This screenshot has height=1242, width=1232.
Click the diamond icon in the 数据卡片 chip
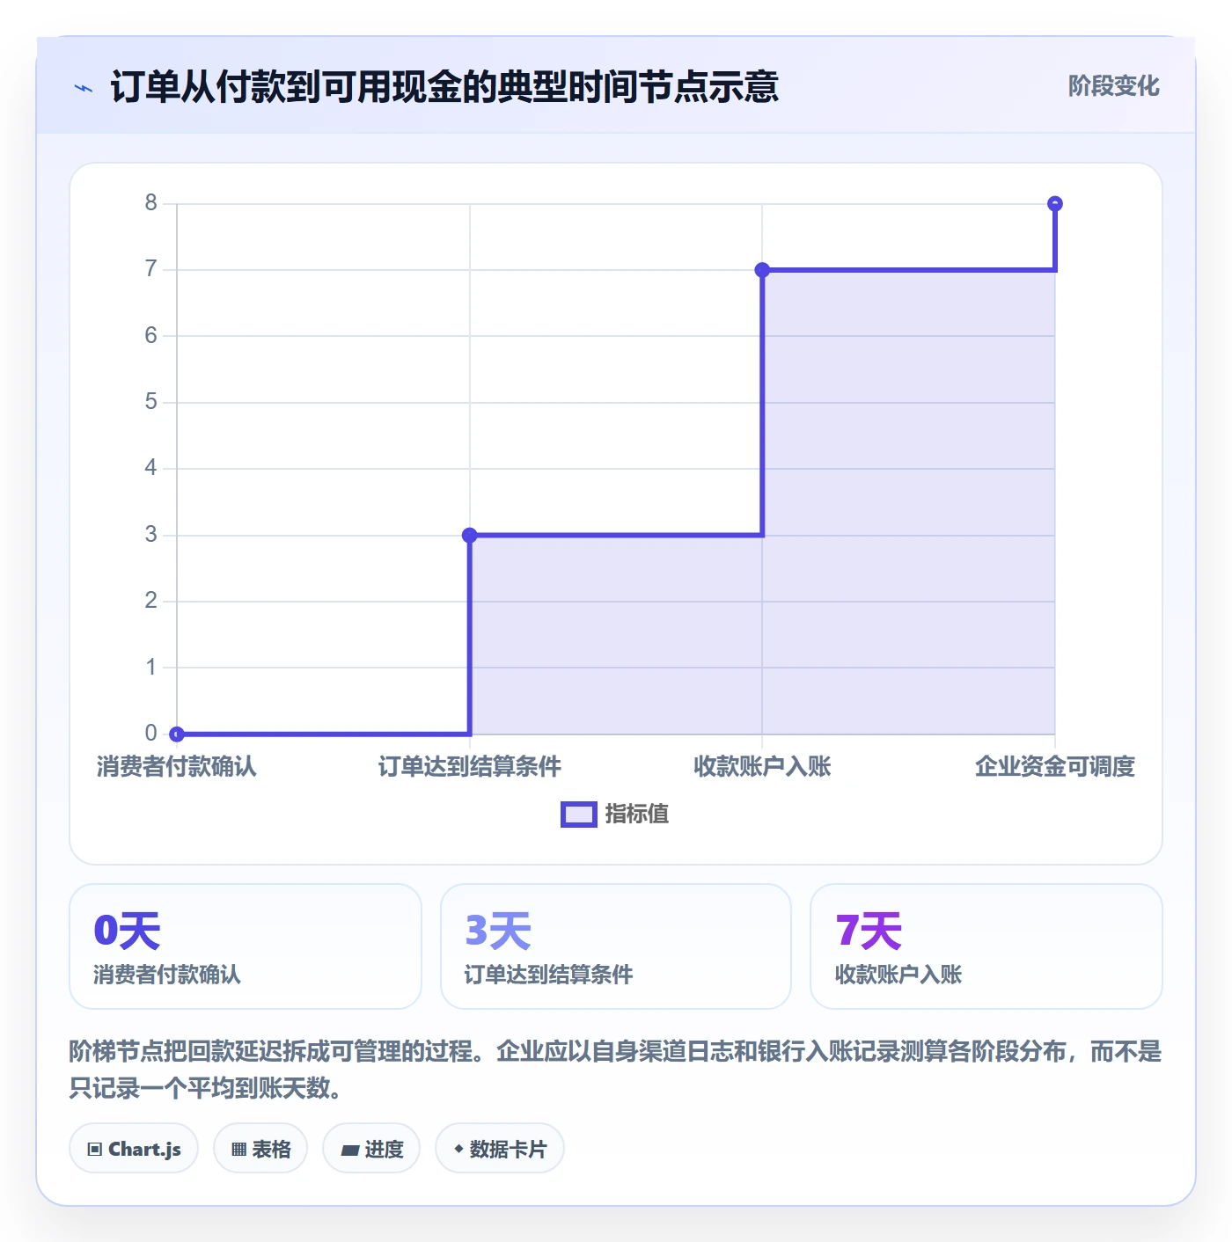(458, 1149)
